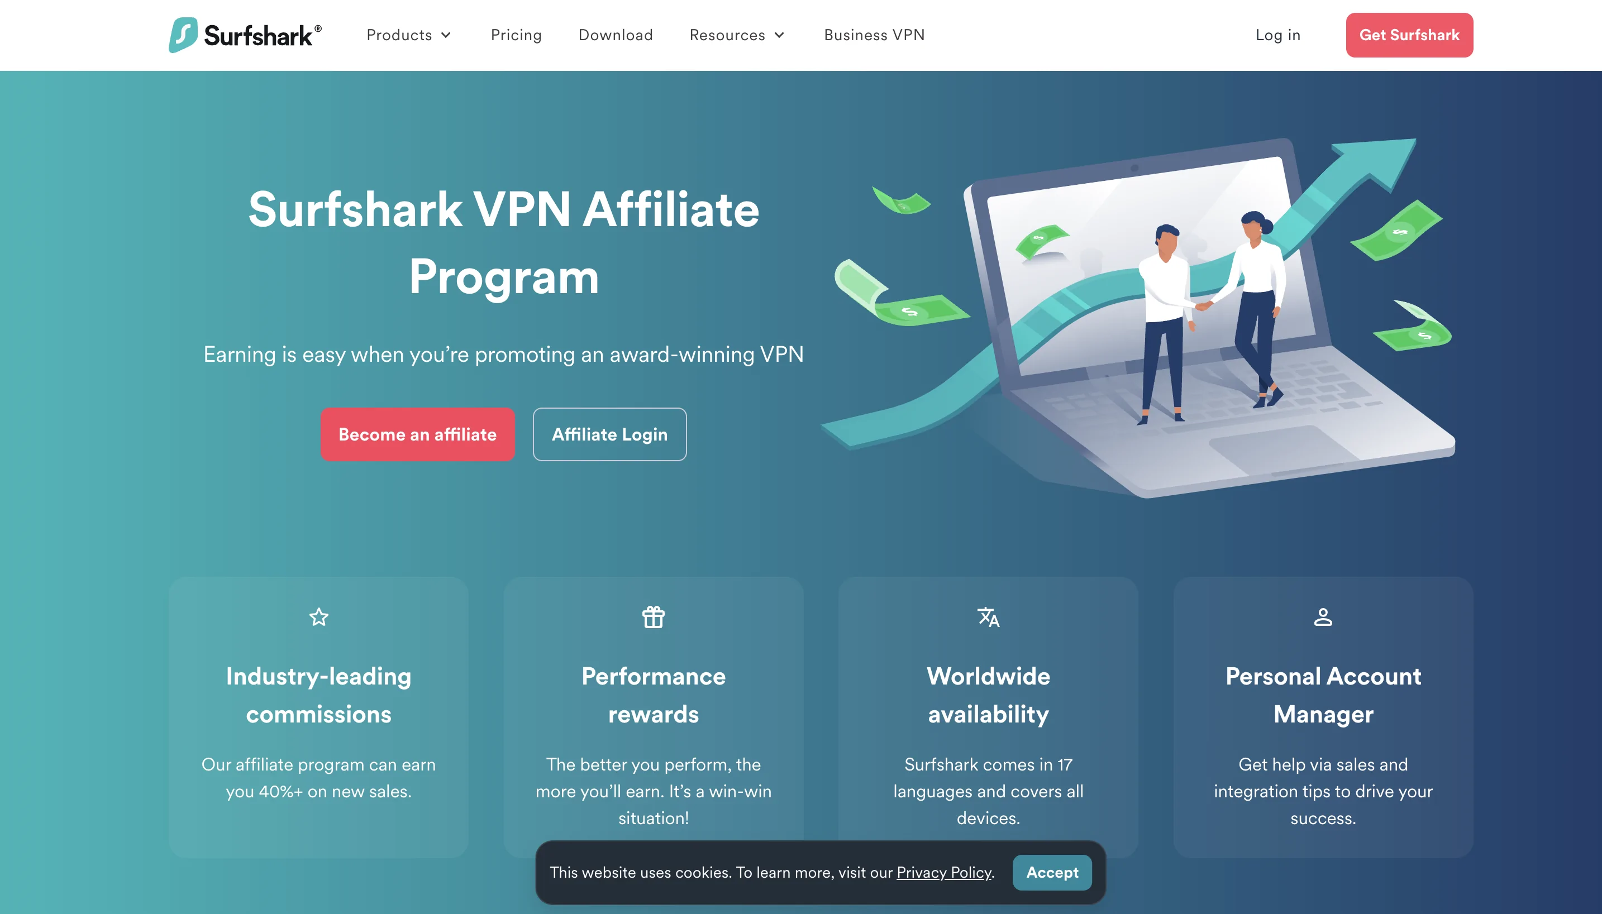
Task: Go to the Download page
Action: [616, 35]
